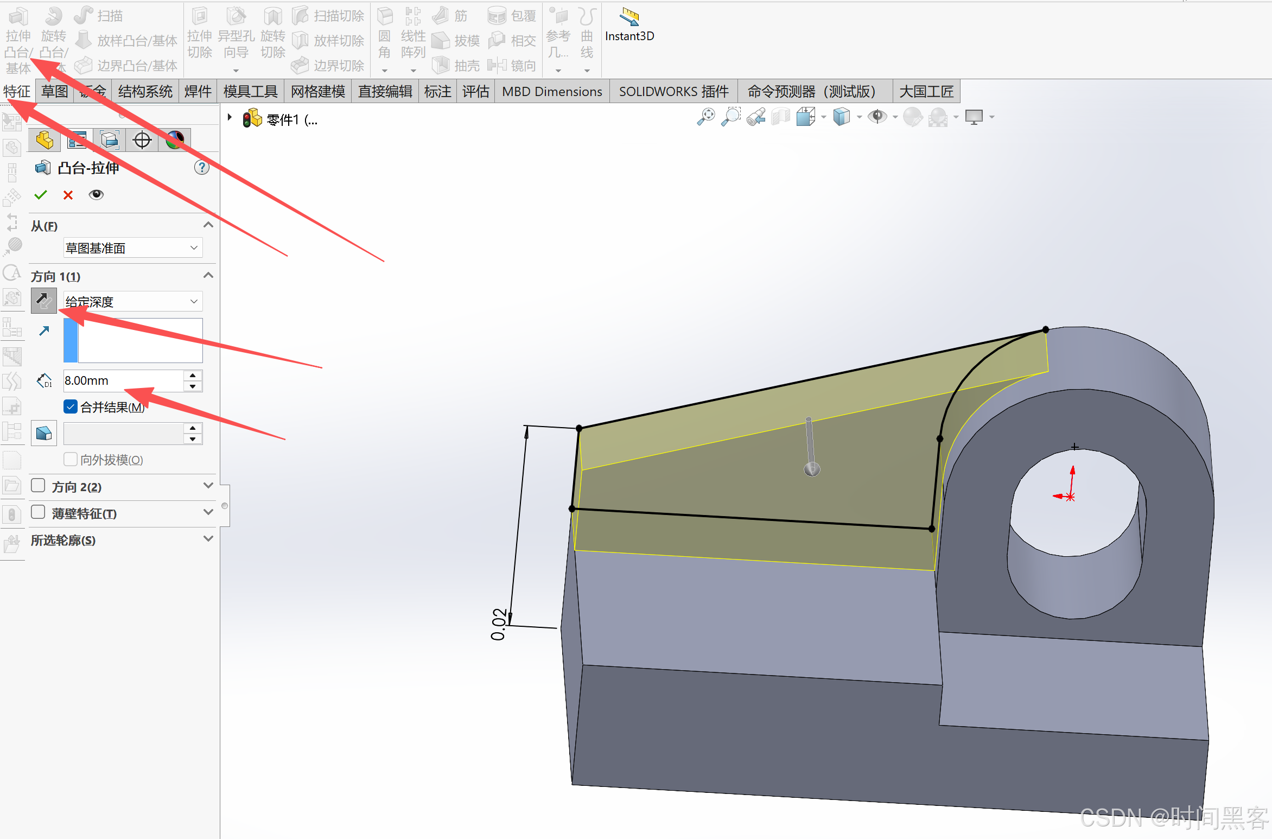1272x839 pixels.
Task: Enable the 方向 2 checkbox
Action: point(38,486)
